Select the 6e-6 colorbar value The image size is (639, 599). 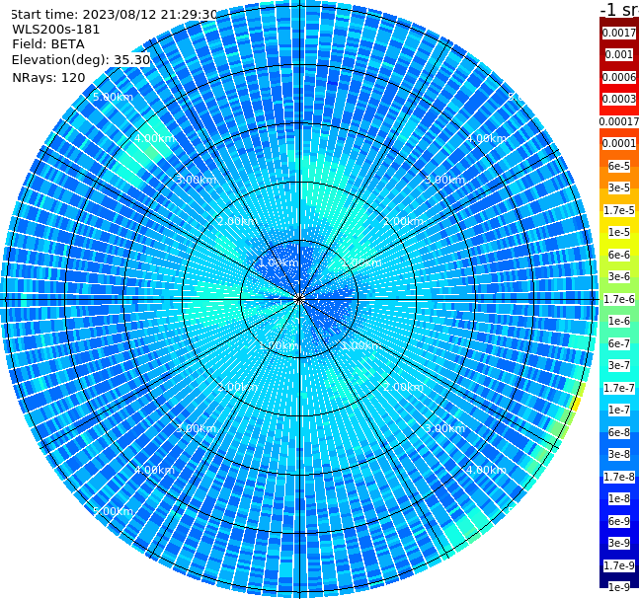click(x=619, y=255)
